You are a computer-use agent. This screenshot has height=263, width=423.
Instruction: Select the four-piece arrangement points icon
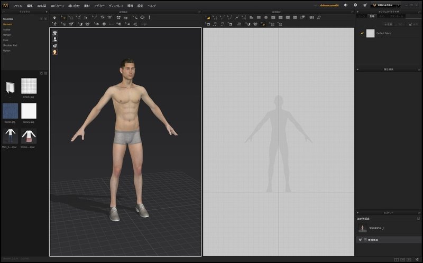[x=118, y=17]
